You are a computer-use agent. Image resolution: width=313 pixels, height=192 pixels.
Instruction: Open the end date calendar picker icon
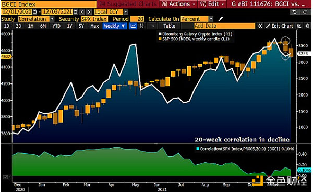point(76,12)
